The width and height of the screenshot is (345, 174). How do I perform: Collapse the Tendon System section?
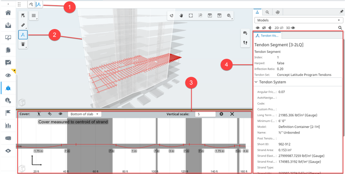click(x=256, y=82)
